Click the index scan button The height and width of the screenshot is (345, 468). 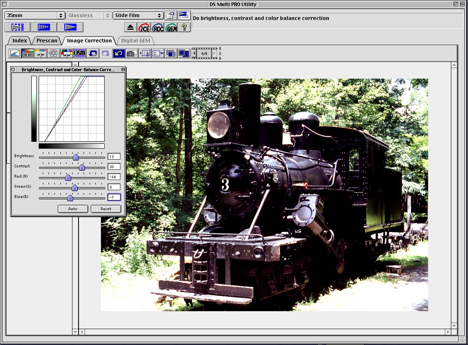click(17, 27)
